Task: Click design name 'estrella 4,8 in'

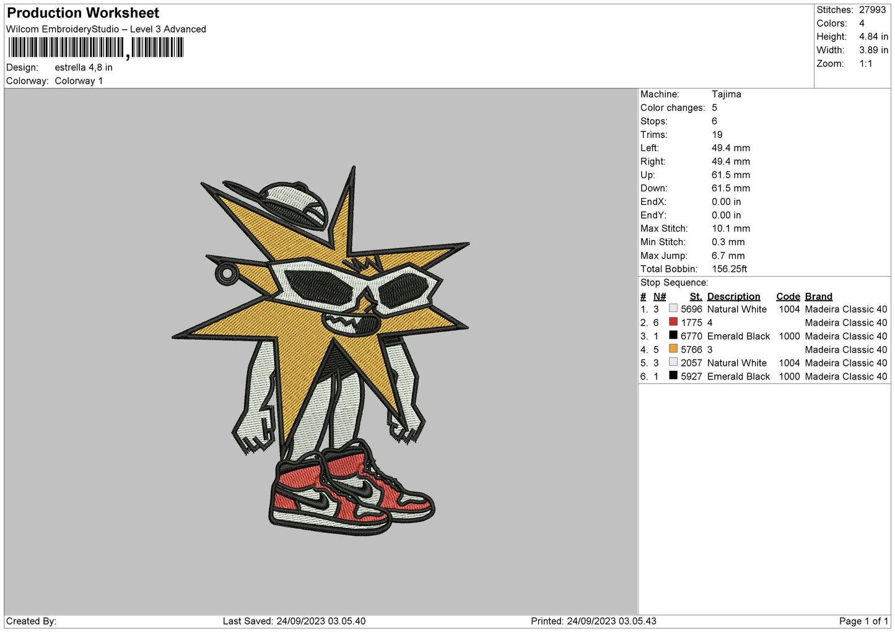Action: click(84, 67)
